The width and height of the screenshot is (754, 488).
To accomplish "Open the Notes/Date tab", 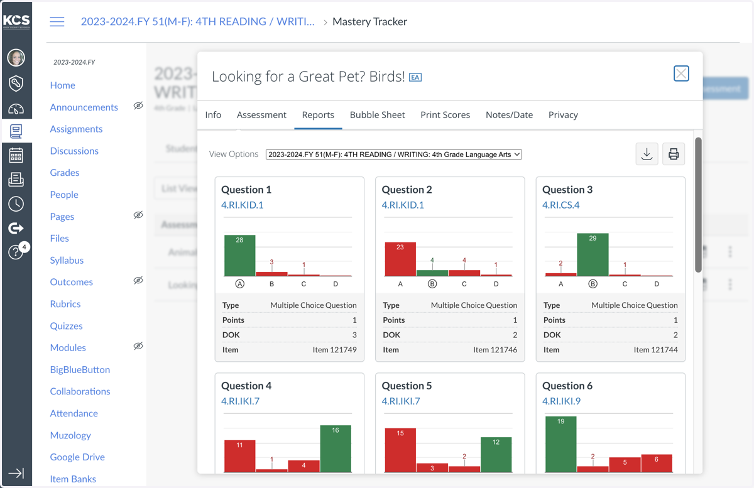I will [509, 115].
